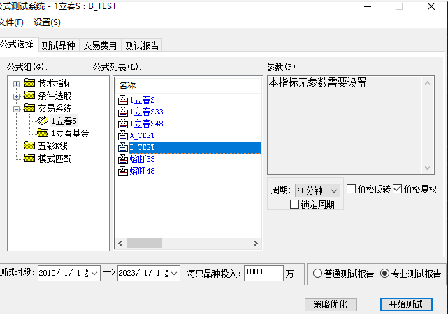This screenshot has width=448, height=314.
Task: Click the 模式匹配 folder icon
Action: pos(29,158)
